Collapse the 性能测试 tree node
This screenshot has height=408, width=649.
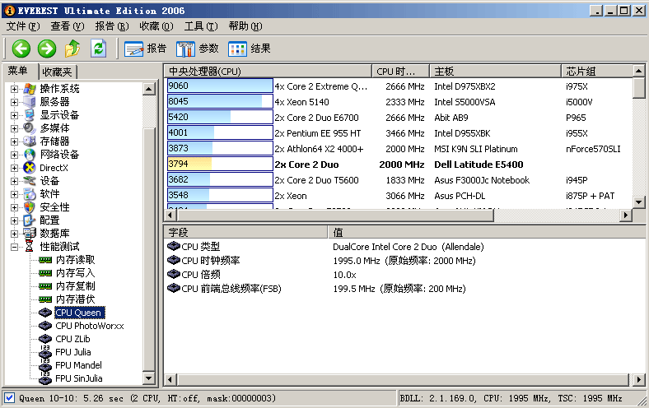15,248
